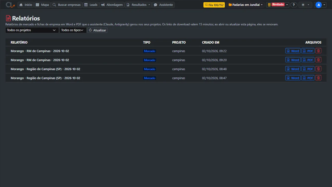This screenshot has height=187, width=332.
Task: Click the Mercado badge in the 09:20 row
Action: click(149, 60)
